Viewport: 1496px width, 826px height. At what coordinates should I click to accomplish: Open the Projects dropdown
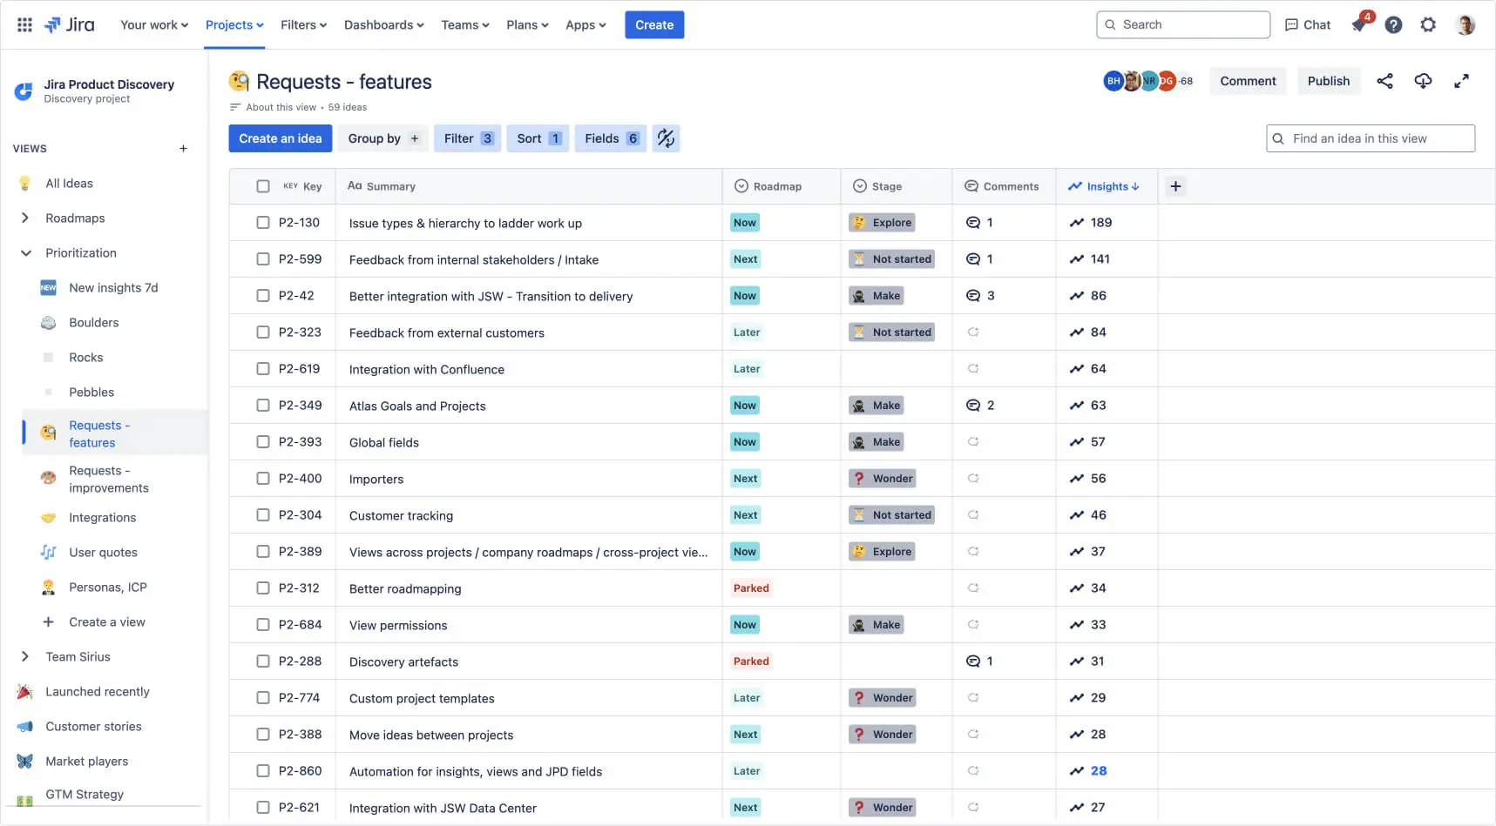pos(234,24)
